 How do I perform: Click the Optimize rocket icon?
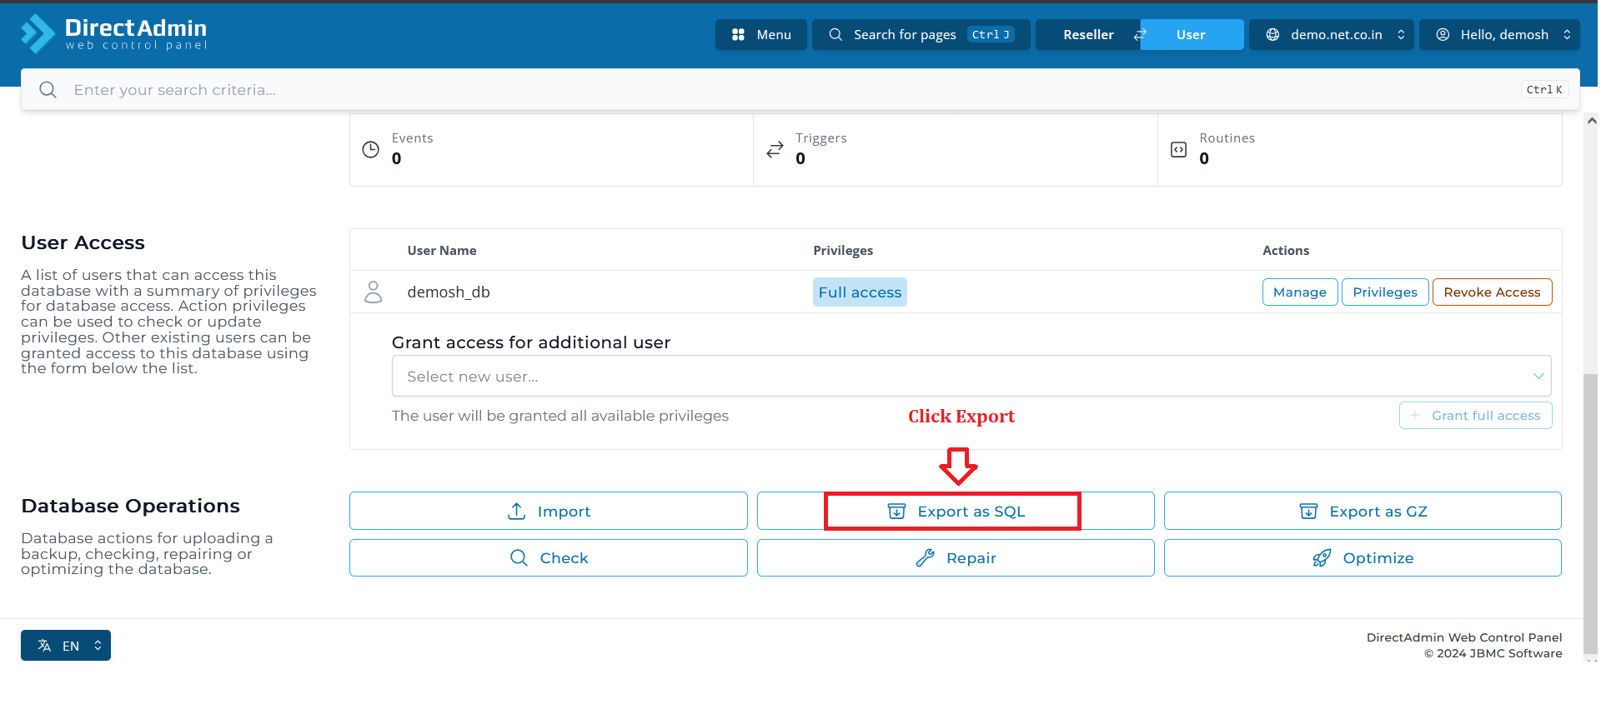pos(1322,558)
